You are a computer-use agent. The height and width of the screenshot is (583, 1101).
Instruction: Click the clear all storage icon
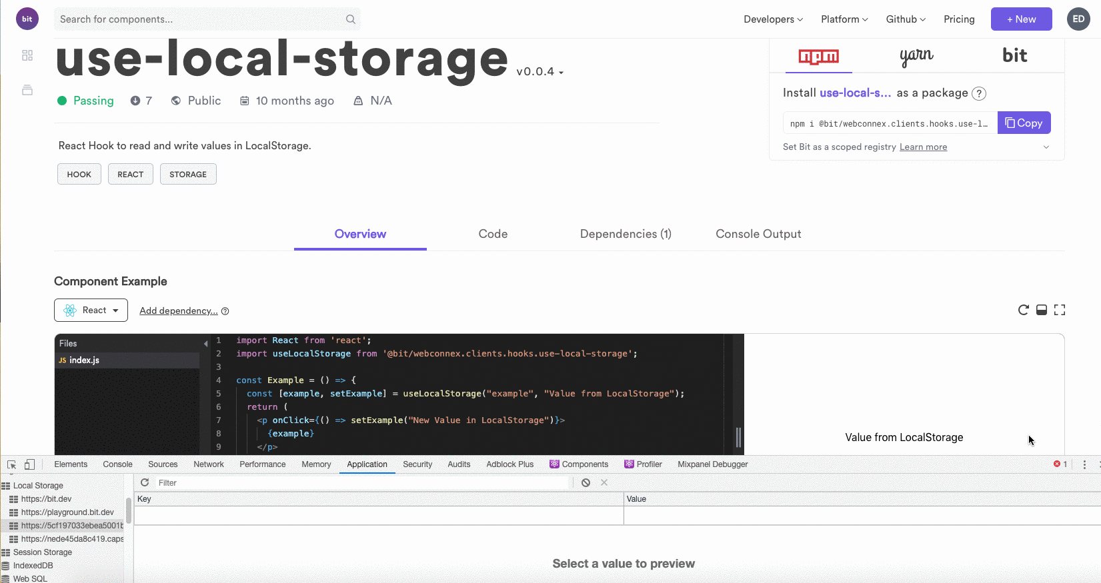click(586, 482)
